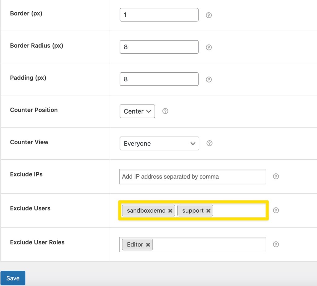
Task: Save the settings
Action: (x=13, y=278)
